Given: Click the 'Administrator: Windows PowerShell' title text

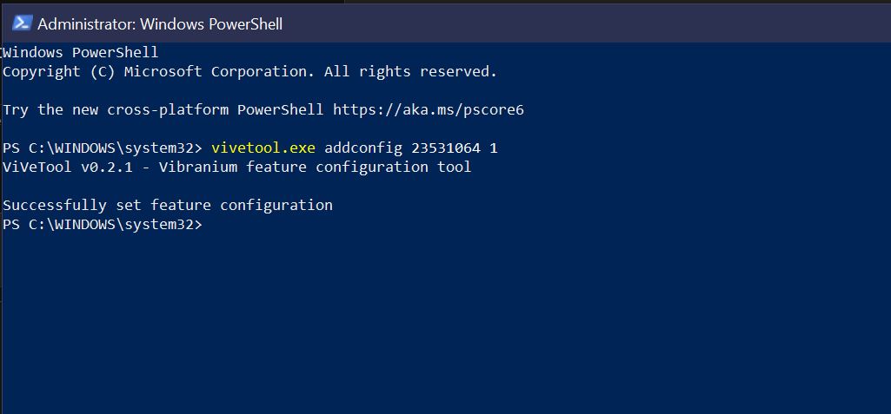Looking at the screenshot, I should point(159,23).
